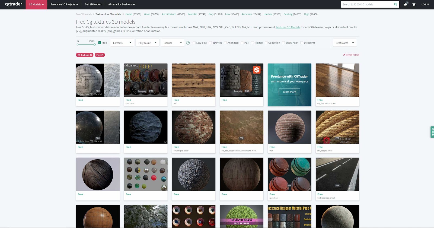Check the 3D Print filter
The width and height of the screenshot is (434, 228).
coord(210,43)
